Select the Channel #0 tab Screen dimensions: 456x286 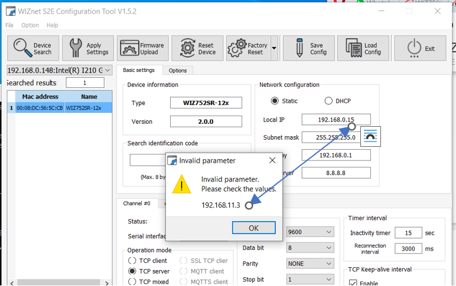click(x=136, y=203)
